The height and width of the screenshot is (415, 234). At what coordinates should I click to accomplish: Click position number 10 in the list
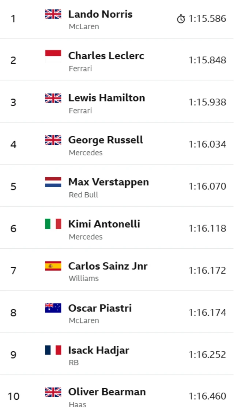point(14,397)
